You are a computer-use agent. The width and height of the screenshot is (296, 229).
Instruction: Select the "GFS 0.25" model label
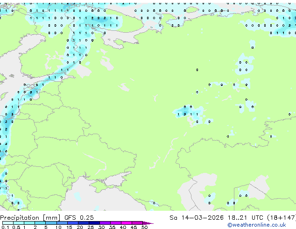click(x=79, y=218)
